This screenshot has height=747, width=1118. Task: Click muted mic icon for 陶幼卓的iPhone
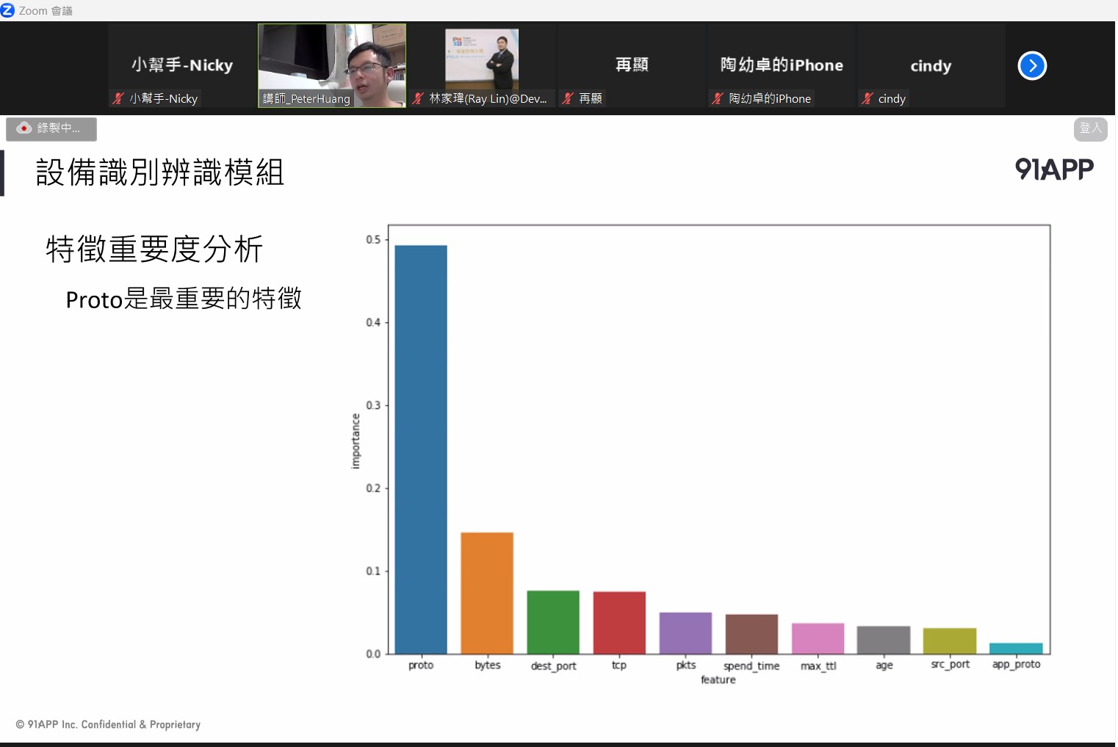tap(718, 98)
